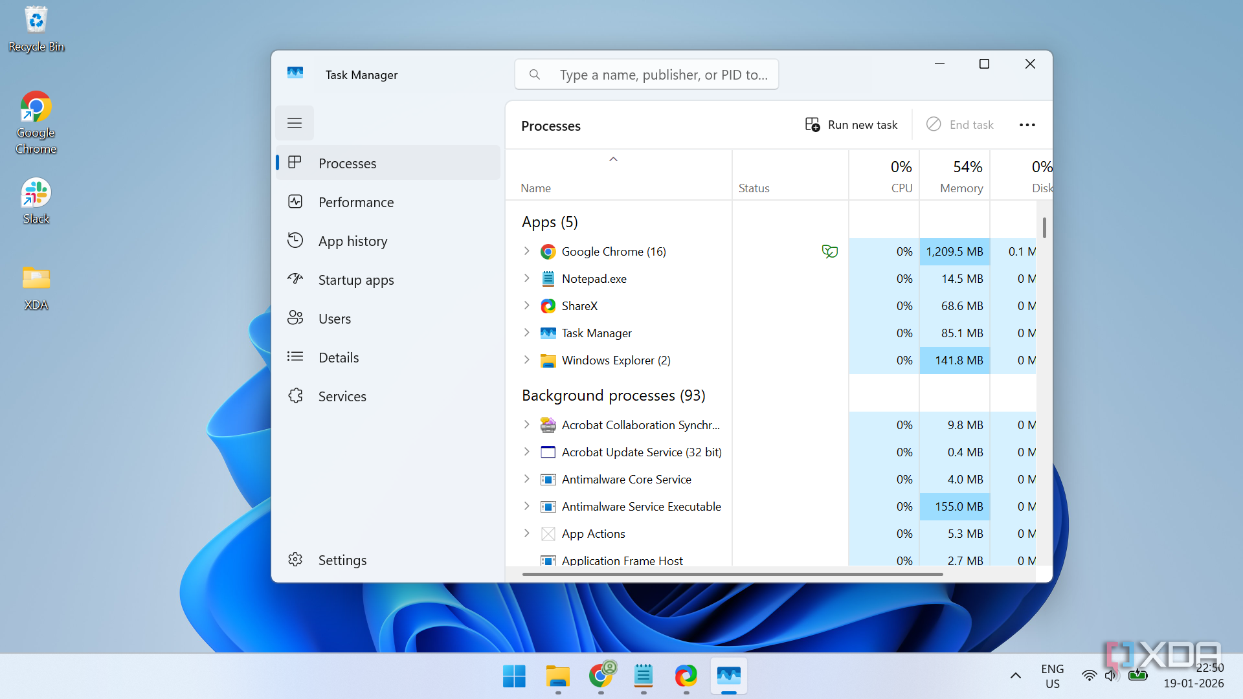Toggle the hamburger navigation menu
Image resolution: width=1243 pixels, height=699 pixels.
(295, 123)
